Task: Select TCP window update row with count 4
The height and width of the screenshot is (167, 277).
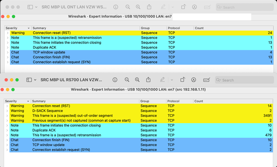Action: [49, 52]
